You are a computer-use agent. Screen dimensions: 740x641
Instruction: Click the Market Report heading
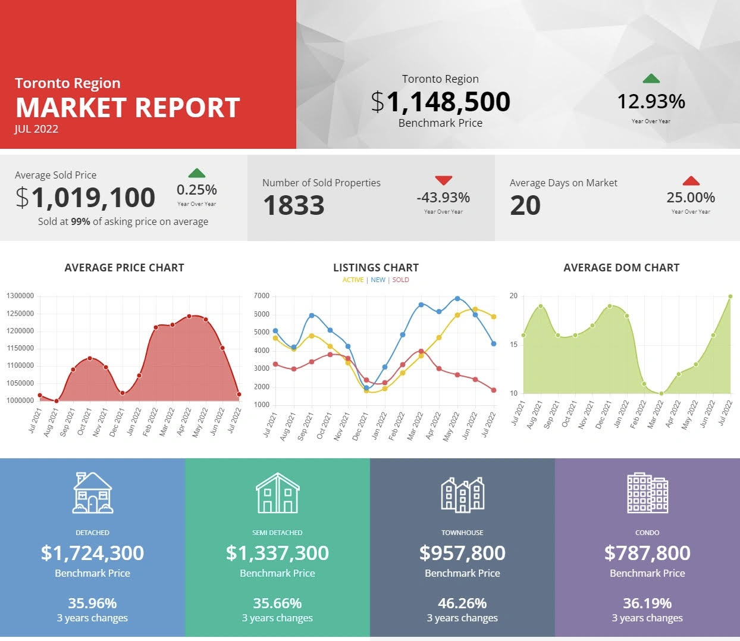coord(128,108)
